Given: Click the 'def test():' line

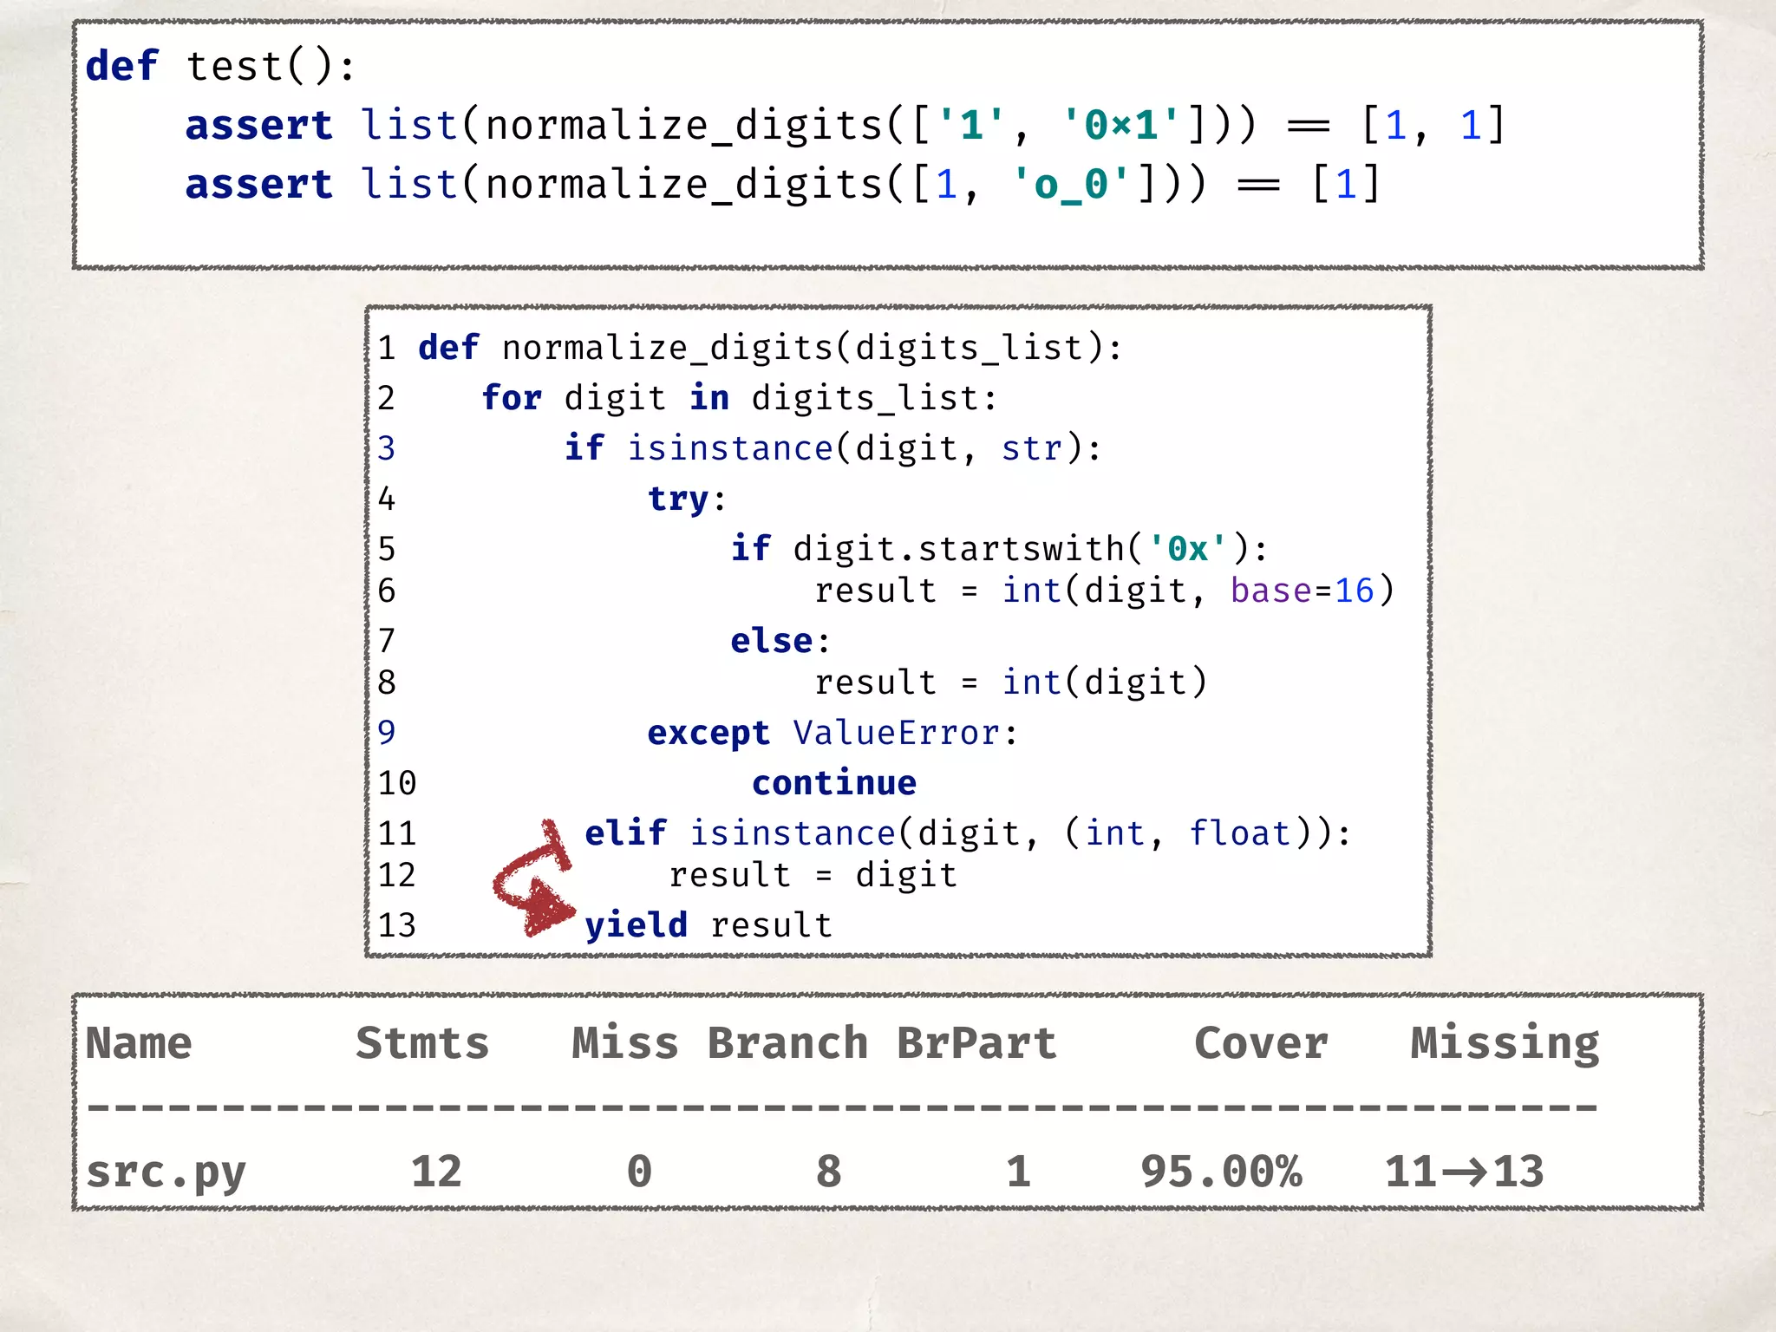Looking at the screenshot, I should (x=220, y=67).
